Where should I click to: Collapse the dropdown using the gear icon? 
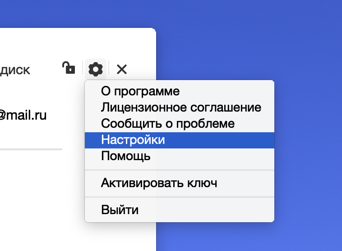[x=96, y=69]
